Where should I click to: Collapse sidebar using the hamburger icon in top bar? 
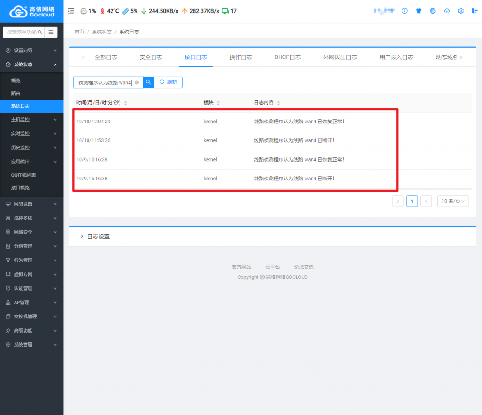[71, 11]
